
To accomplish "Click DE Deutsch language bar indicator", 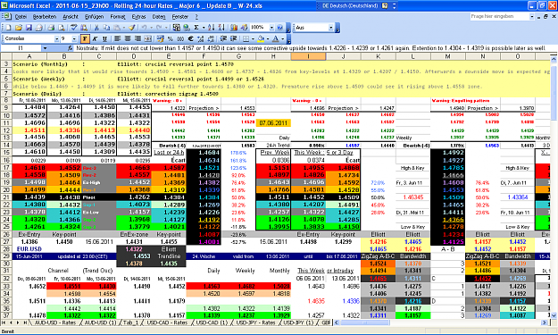I will pyautogui.click(x=350, y=5).
